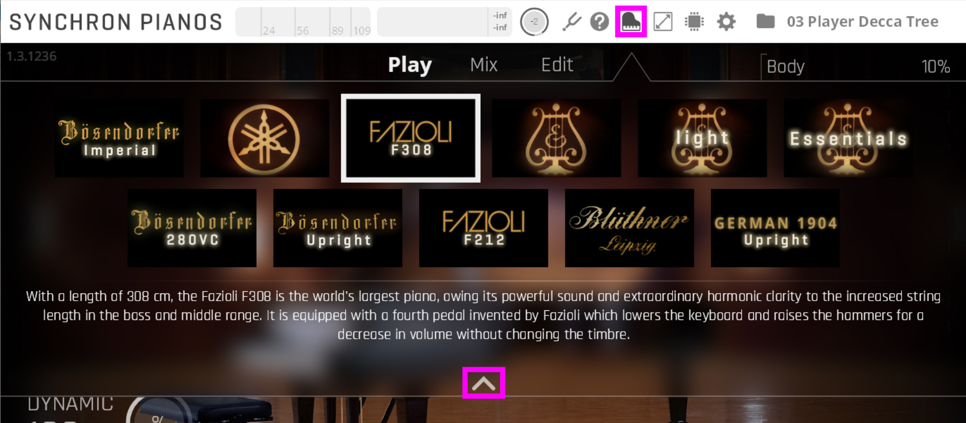Open the gear settings menu
The image size is (966, 423).
point(726,22)
